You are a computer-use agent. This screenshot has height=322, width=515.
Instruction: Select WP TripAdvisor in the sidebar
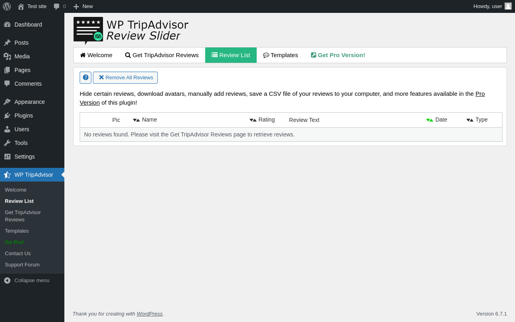point(34,175)
